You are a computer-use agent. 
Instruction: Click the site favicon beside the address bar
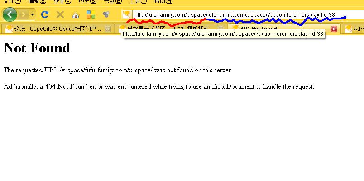point(127,14)
